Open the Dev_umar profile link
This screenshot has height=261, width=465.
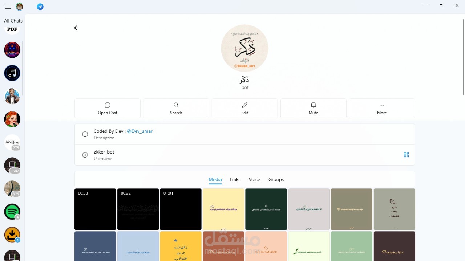click(x=139, y=131)
